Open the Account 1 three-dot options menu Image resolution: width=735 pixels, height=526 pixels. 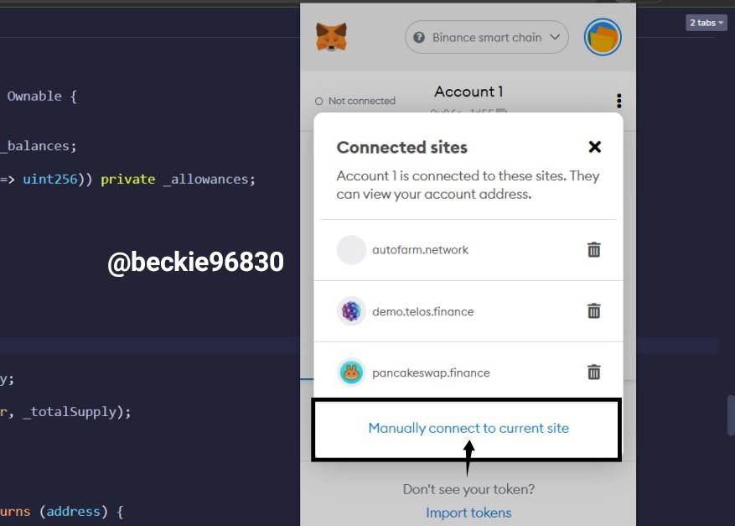[619, 101]
